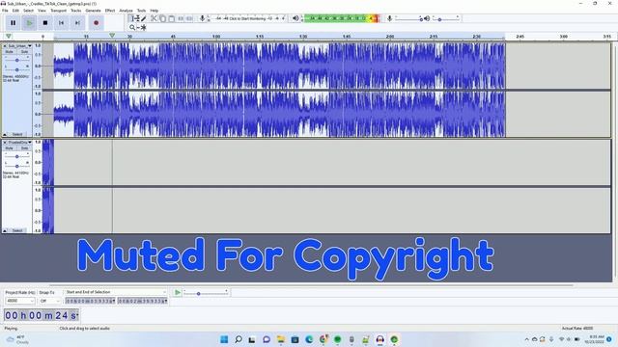
Task: Open the Snap-To dropdown
Action: click(x=49, y=301)
